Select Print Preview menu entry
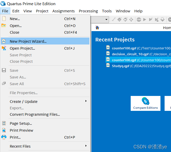Screen dimensions: 171x152 click(45, 130)
